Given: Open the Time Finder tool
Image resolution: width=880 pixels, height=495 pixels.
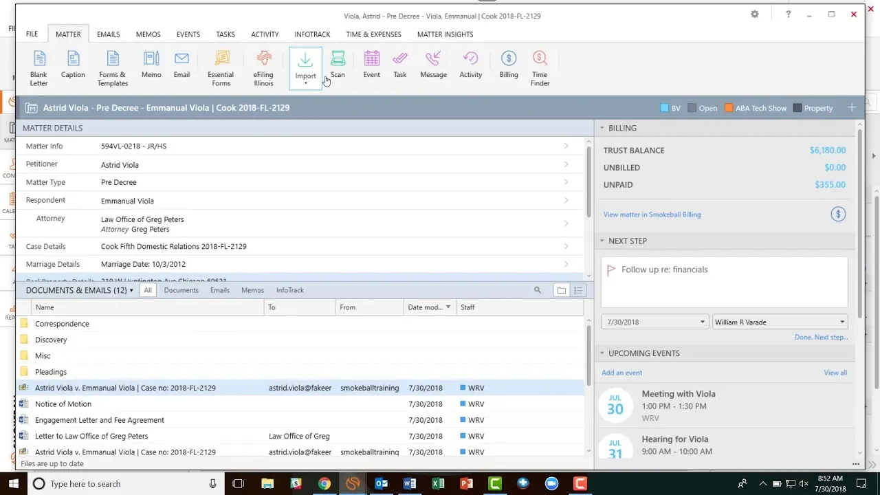Looking at the screenshot, I should click(x=540, y=65).
